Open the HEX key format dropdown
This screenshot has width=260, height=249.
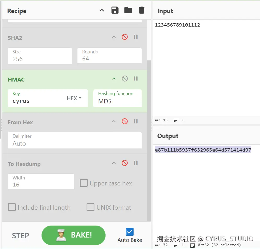click(74, 98)
